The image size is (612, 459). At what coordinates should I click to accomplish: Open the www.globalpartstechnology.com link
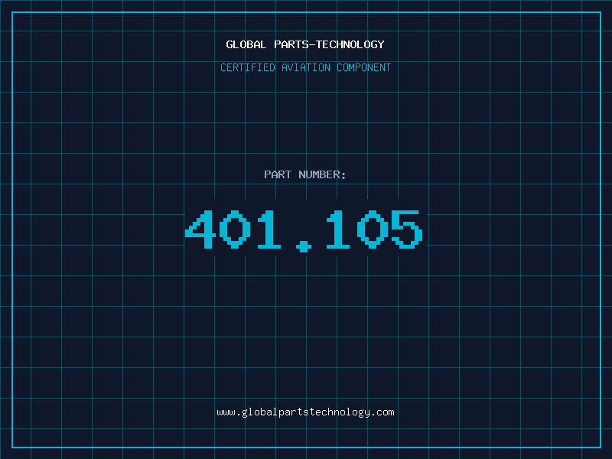pos(305,412)
